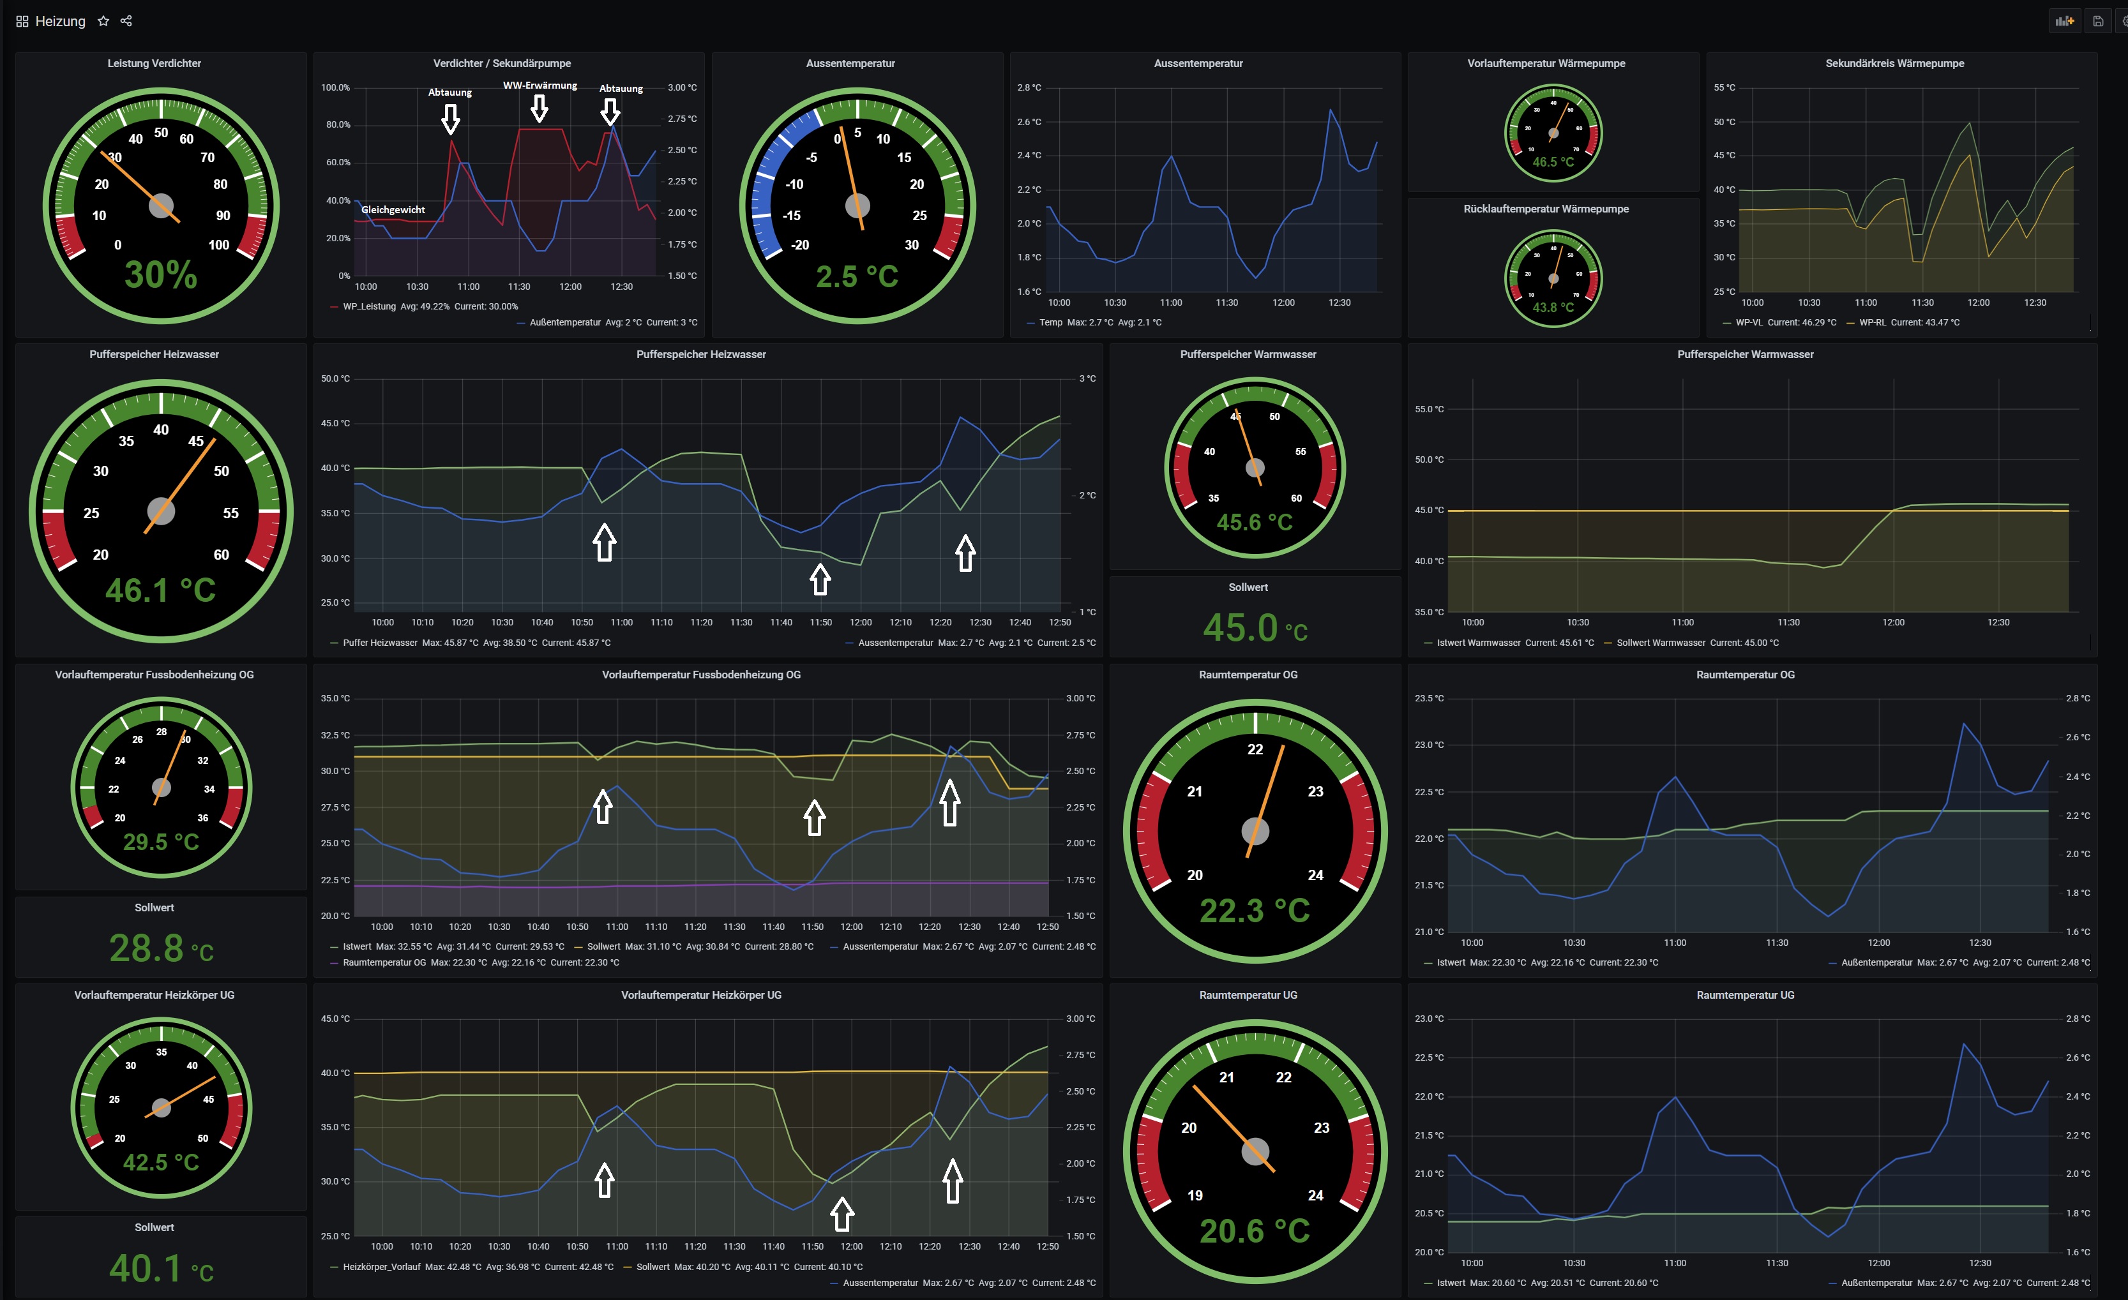Toggle Puffer Heizwasser legend series
2128x1300 pixels.
click(380, 642)
